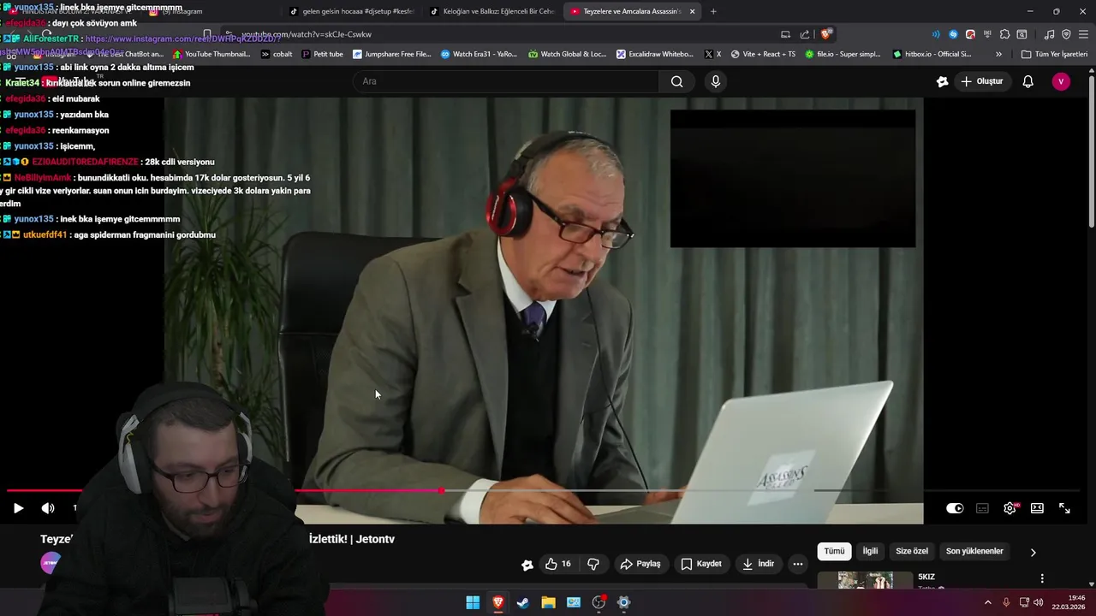The height and width of the screenshot is (616, 1096).
Task: Open the player settings gear
Action: [1010, 508]
